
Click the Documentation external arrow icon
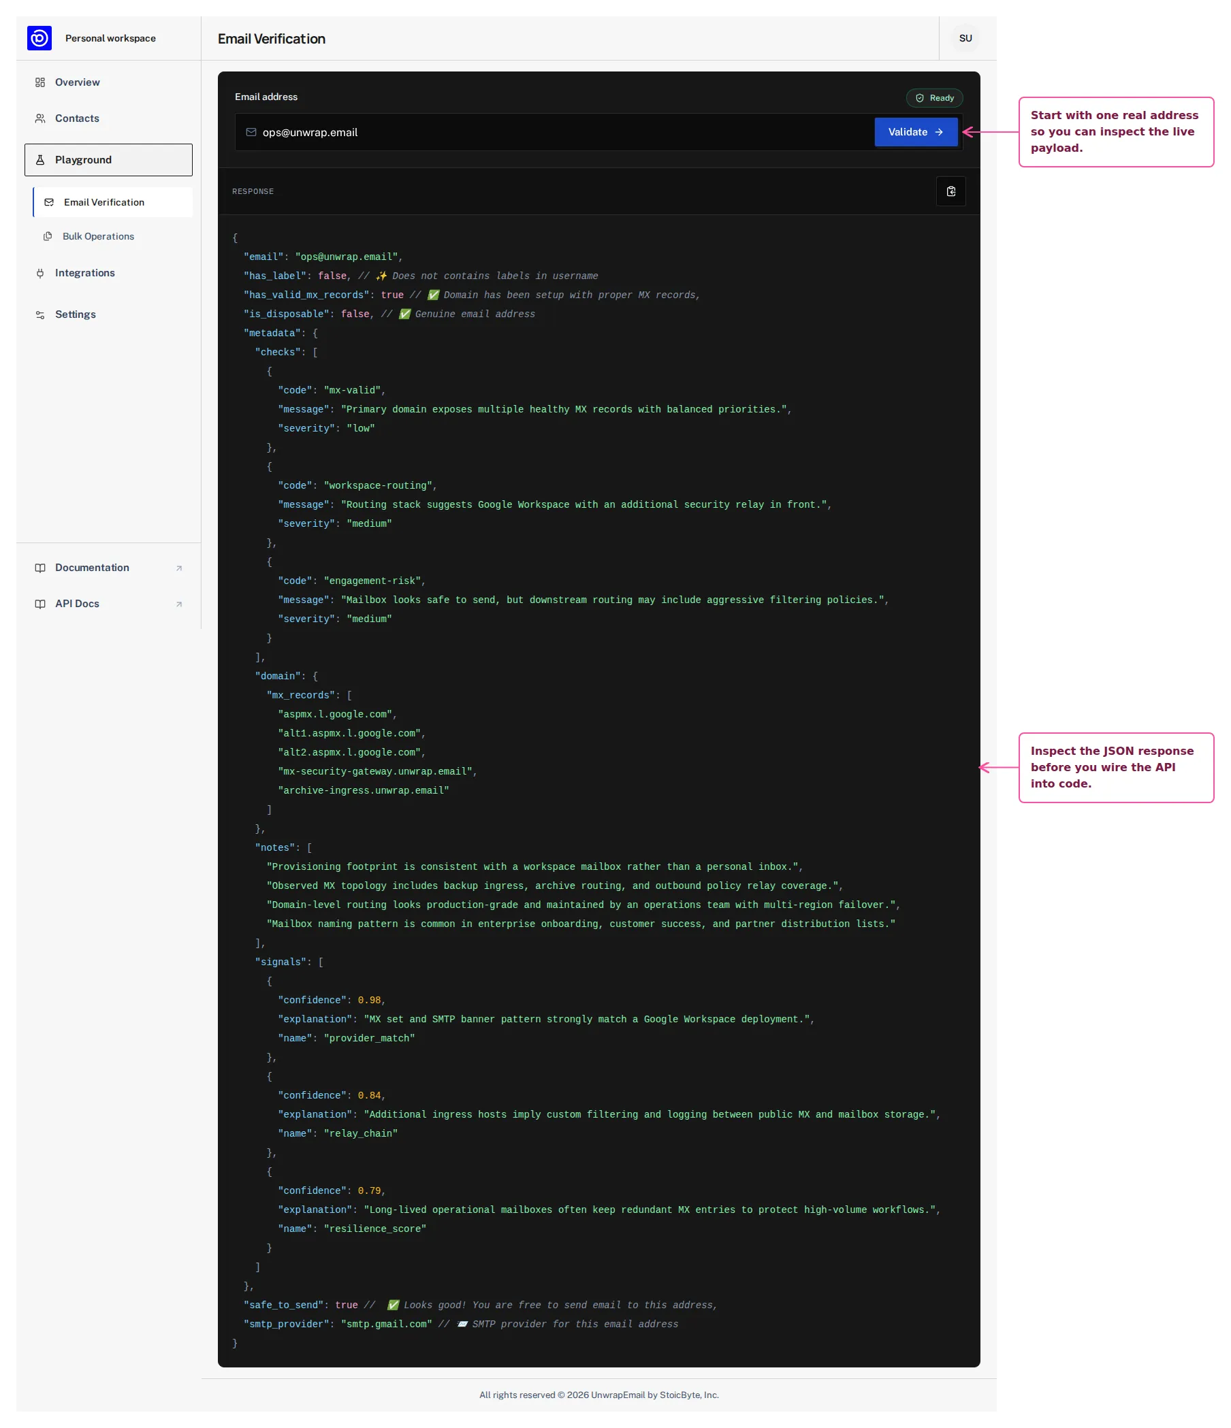(x=179, y=568)
